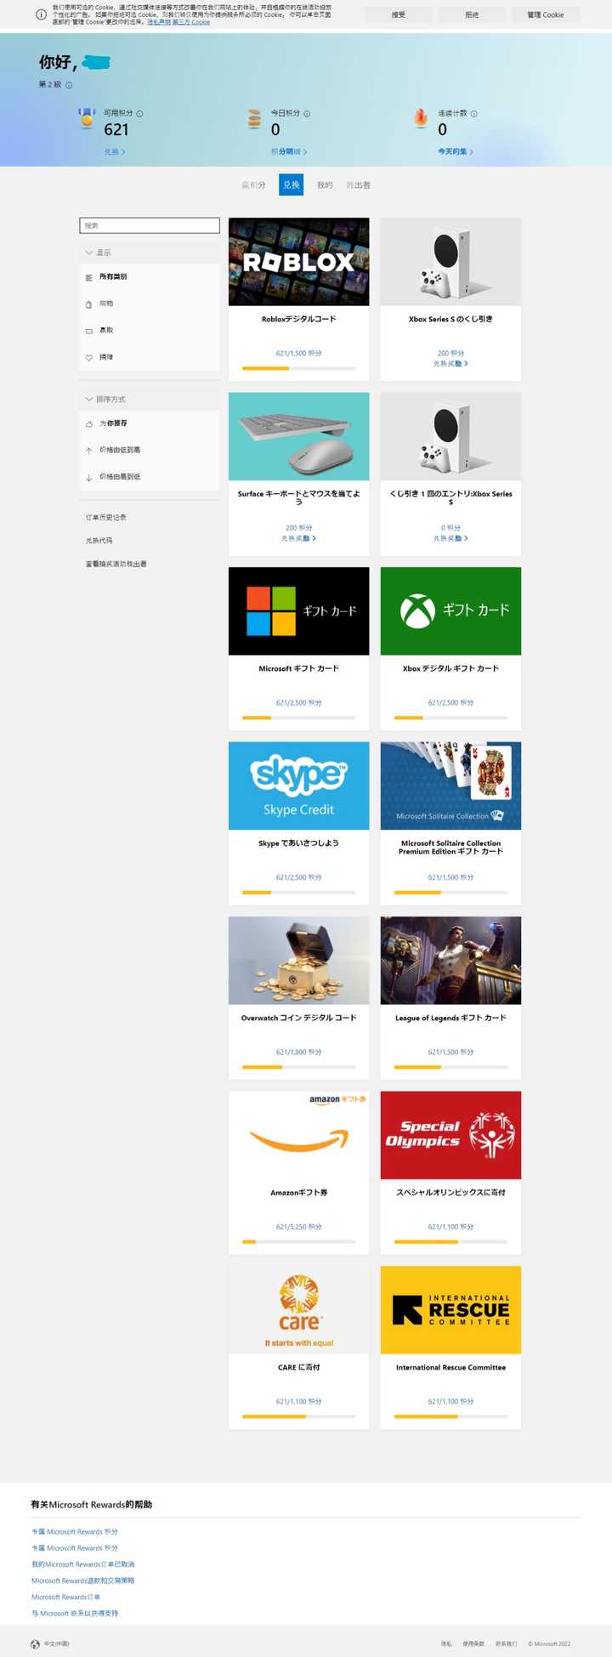This screenshot has height=1657, width=612.
Task: Click the 管理 Cookie button
Action: tap(546, 14)
